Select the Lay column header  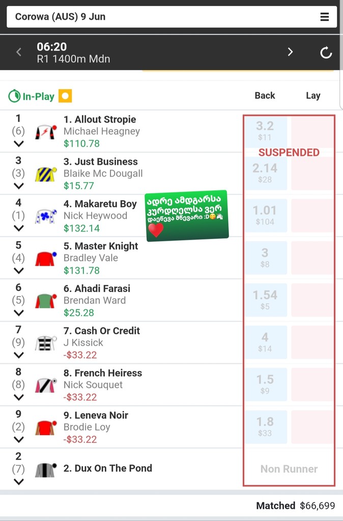[313, 96]
